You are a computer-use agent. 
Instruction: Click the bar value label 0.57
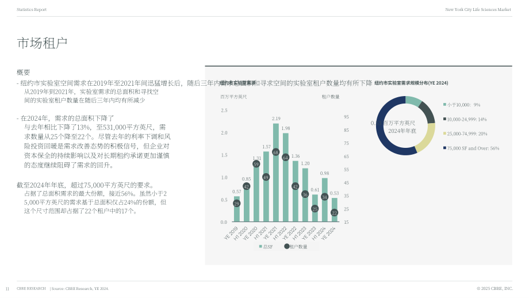click(x=236, y=192)
